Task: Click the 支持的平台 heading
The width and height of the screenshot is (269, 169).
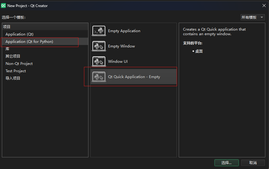Action: point(193,43)
